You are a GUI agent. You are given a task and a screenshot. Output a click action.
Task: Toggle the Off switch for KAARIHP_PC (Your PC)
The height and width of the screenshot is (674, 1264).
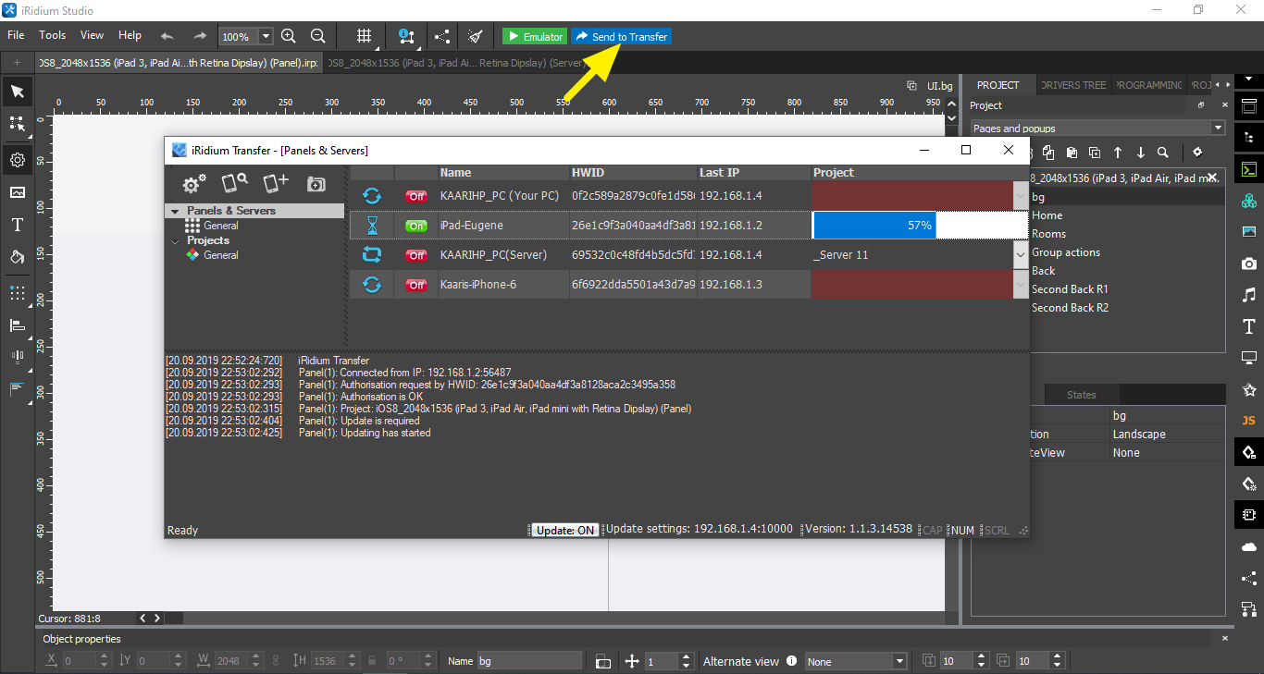click(416, 196)
